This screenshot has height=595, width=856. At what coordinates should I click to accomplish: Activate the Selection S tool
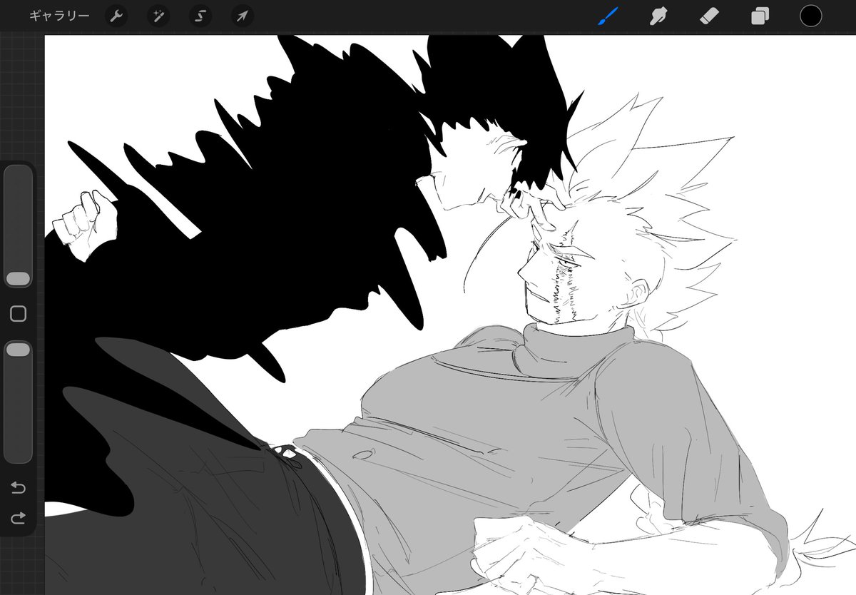click(200, 16)
